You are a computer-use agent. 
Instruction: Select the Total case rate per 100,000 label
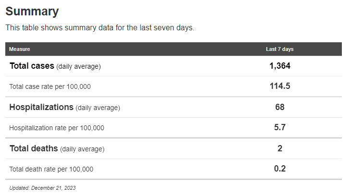pyautogui.click(x=50, y=87)
